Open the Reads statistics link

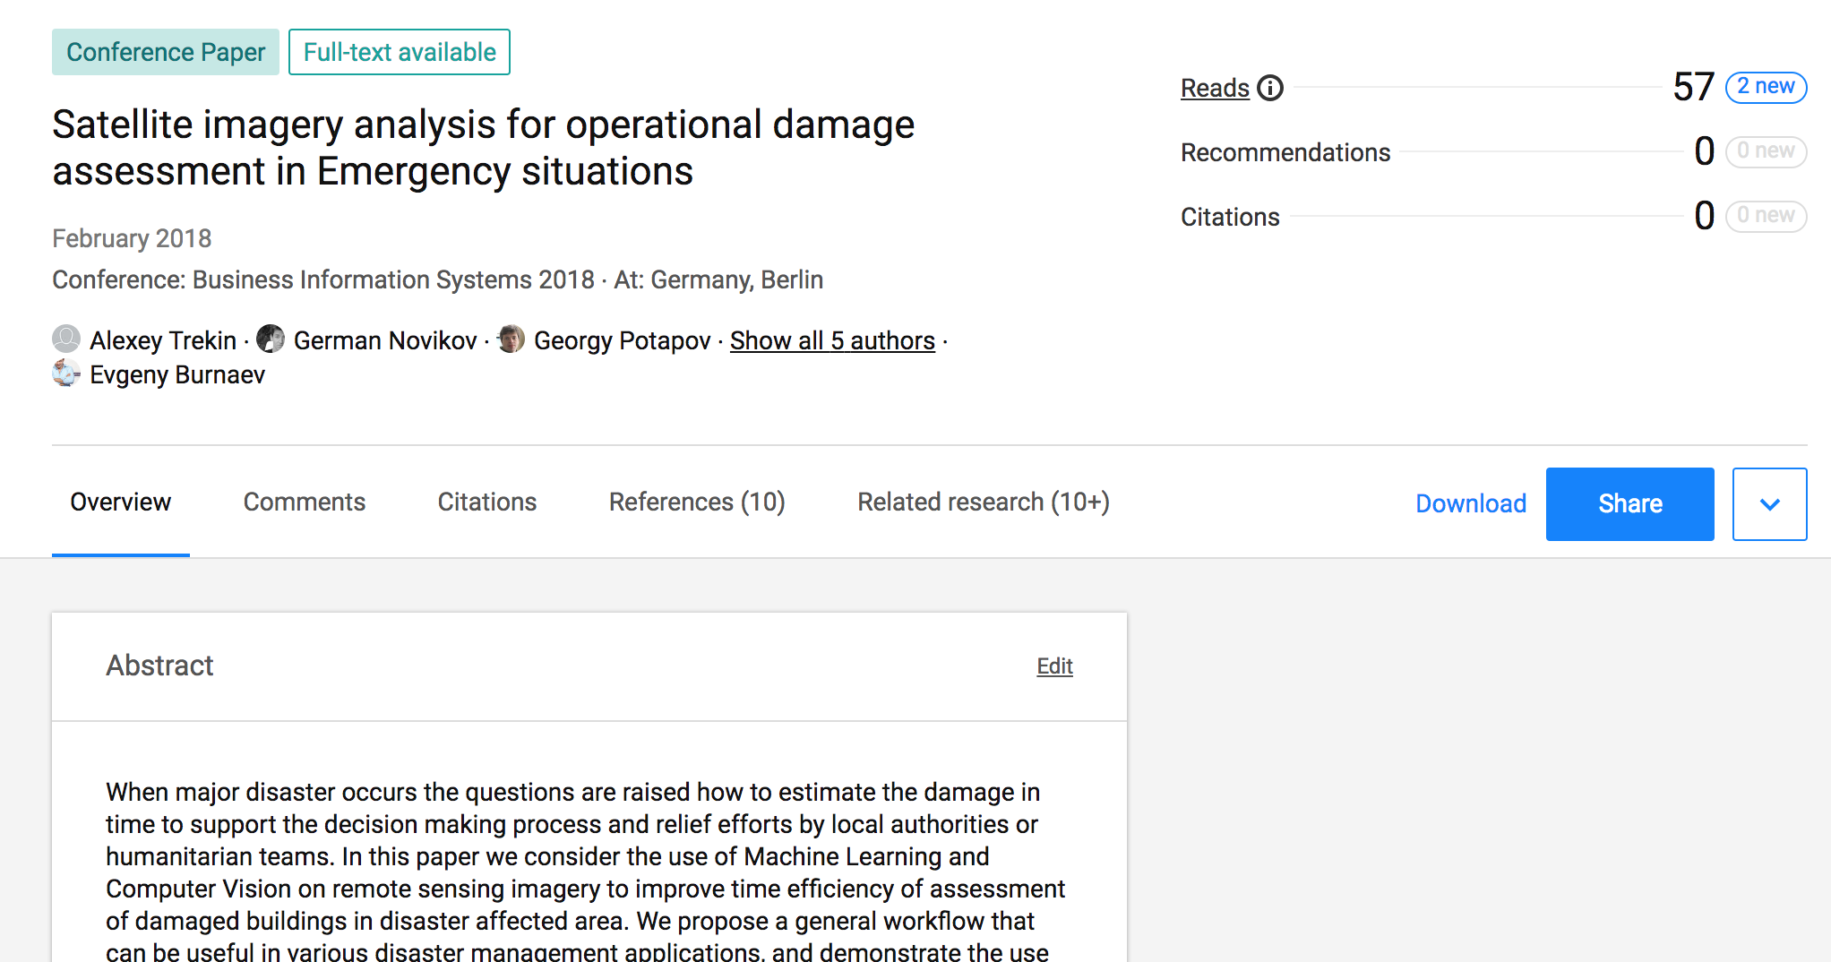click(x=1215, y=88)
